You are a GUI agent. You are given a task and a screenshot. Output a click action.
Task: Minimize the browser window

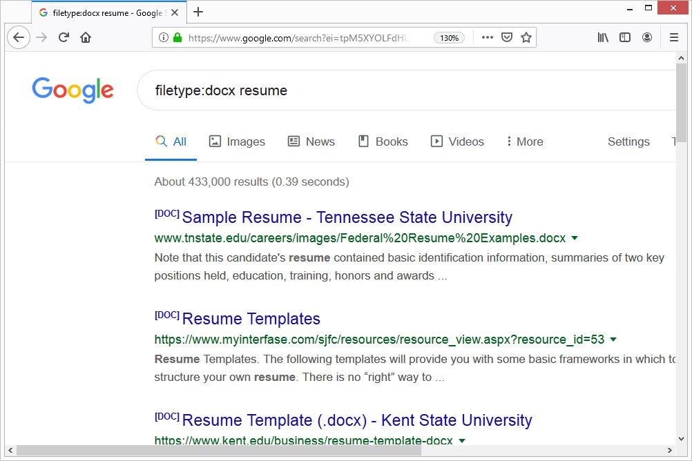click(x=630, y=8)
